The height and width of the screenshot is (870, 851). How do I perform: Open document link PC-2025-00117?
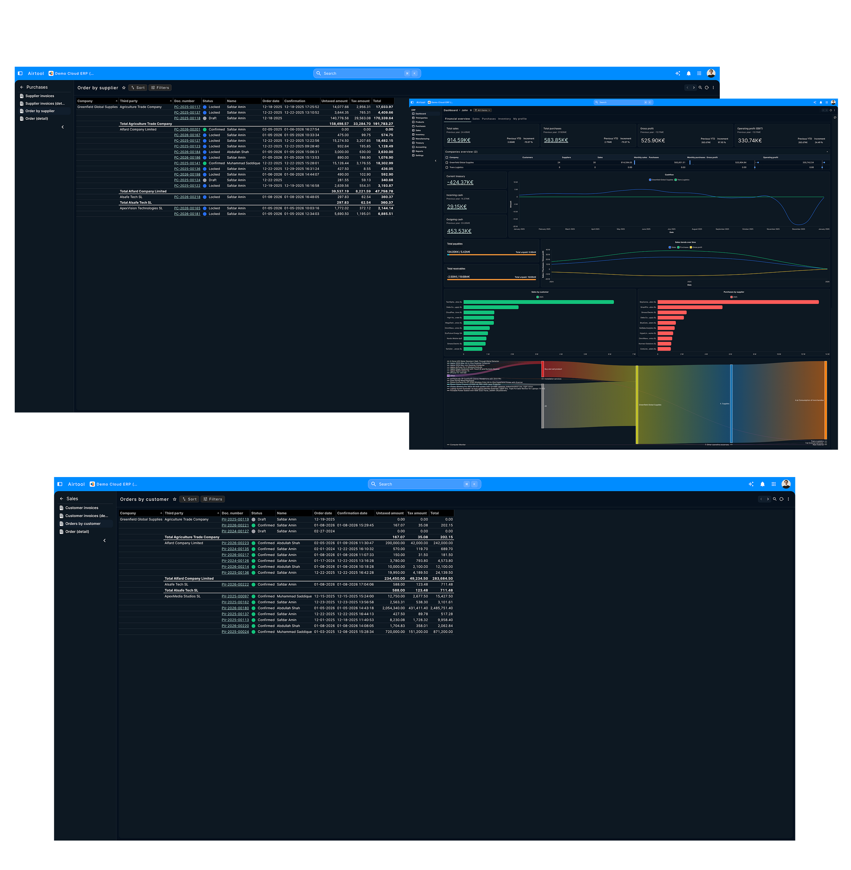tap(187, 107)
